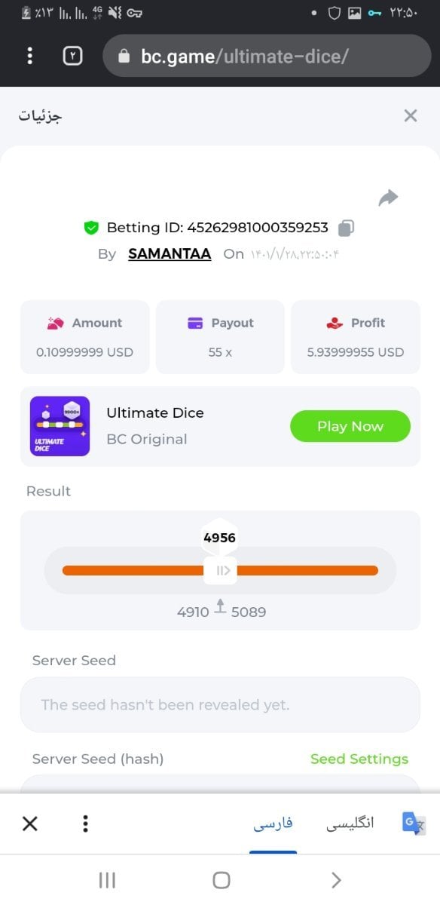440x905 pixels.
Task: Open Seed Settings link
Action: coord(359,759)
